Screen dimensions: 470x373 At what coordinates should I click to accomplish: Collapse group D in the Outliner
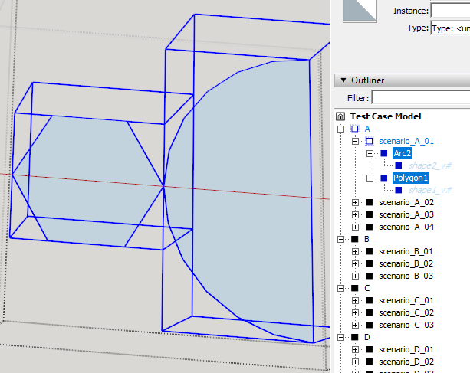pos(341,337)
